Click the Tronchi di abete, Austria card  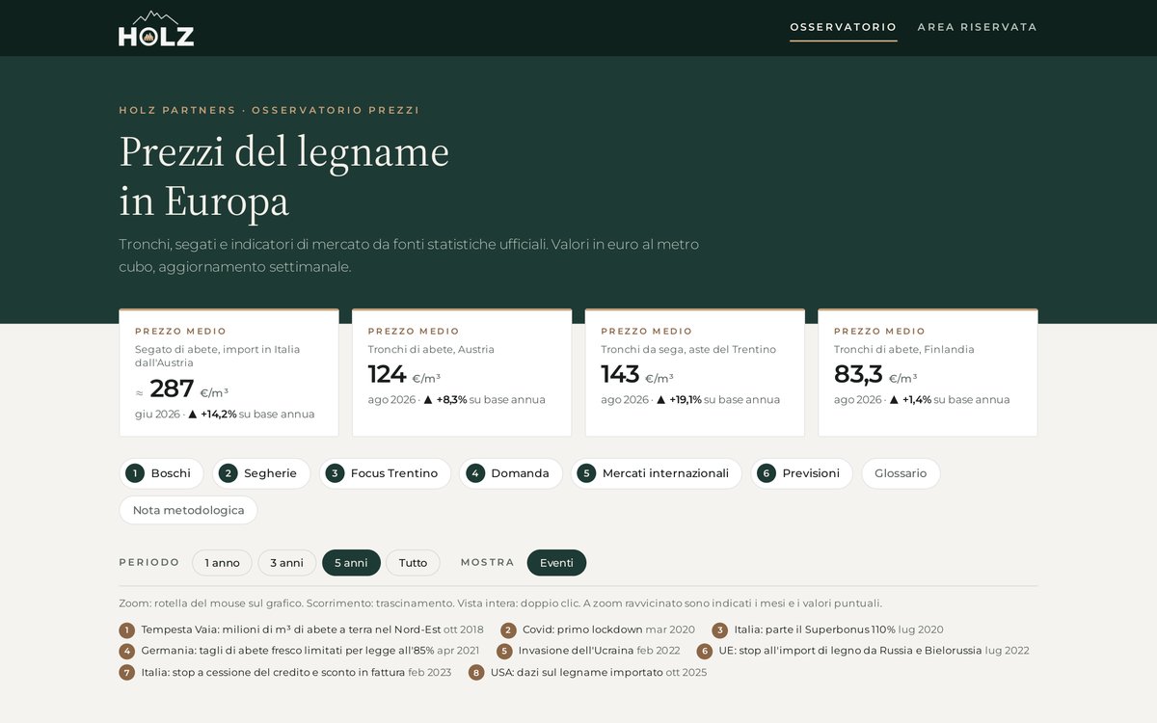click(462, 373)
